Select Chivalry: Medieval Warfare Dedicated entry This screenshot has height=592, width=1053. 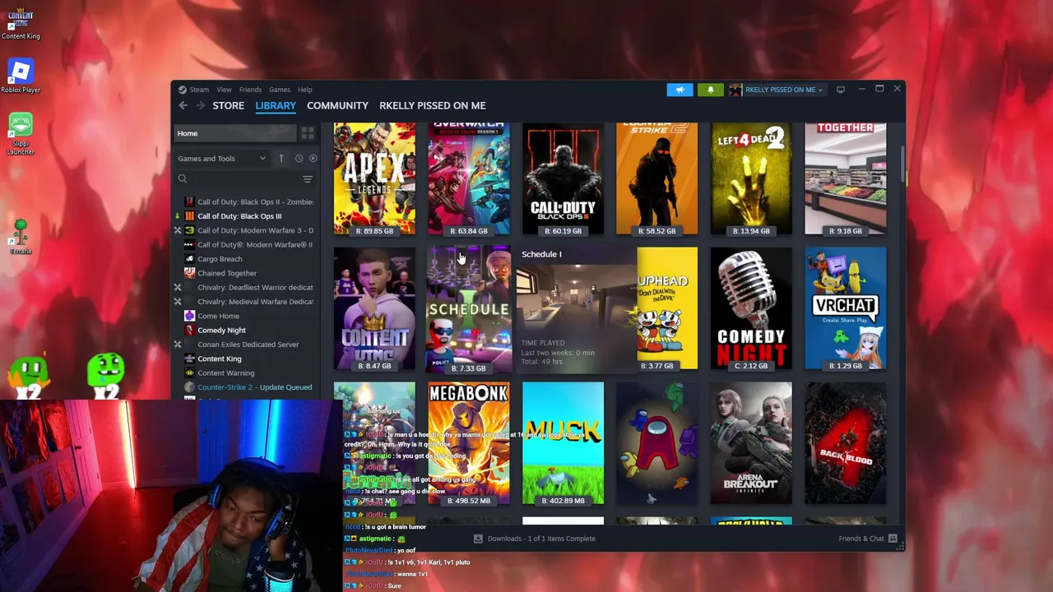coord(247,302)
